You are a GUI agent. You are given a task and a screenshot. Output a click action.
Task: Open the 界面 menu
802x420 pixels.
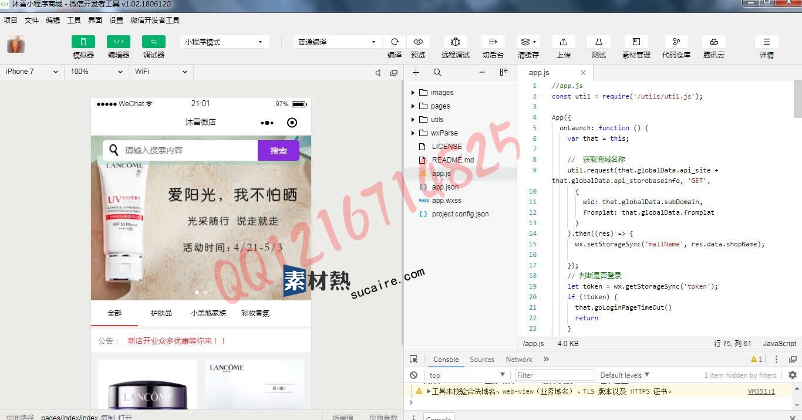[x=95, y=20]
